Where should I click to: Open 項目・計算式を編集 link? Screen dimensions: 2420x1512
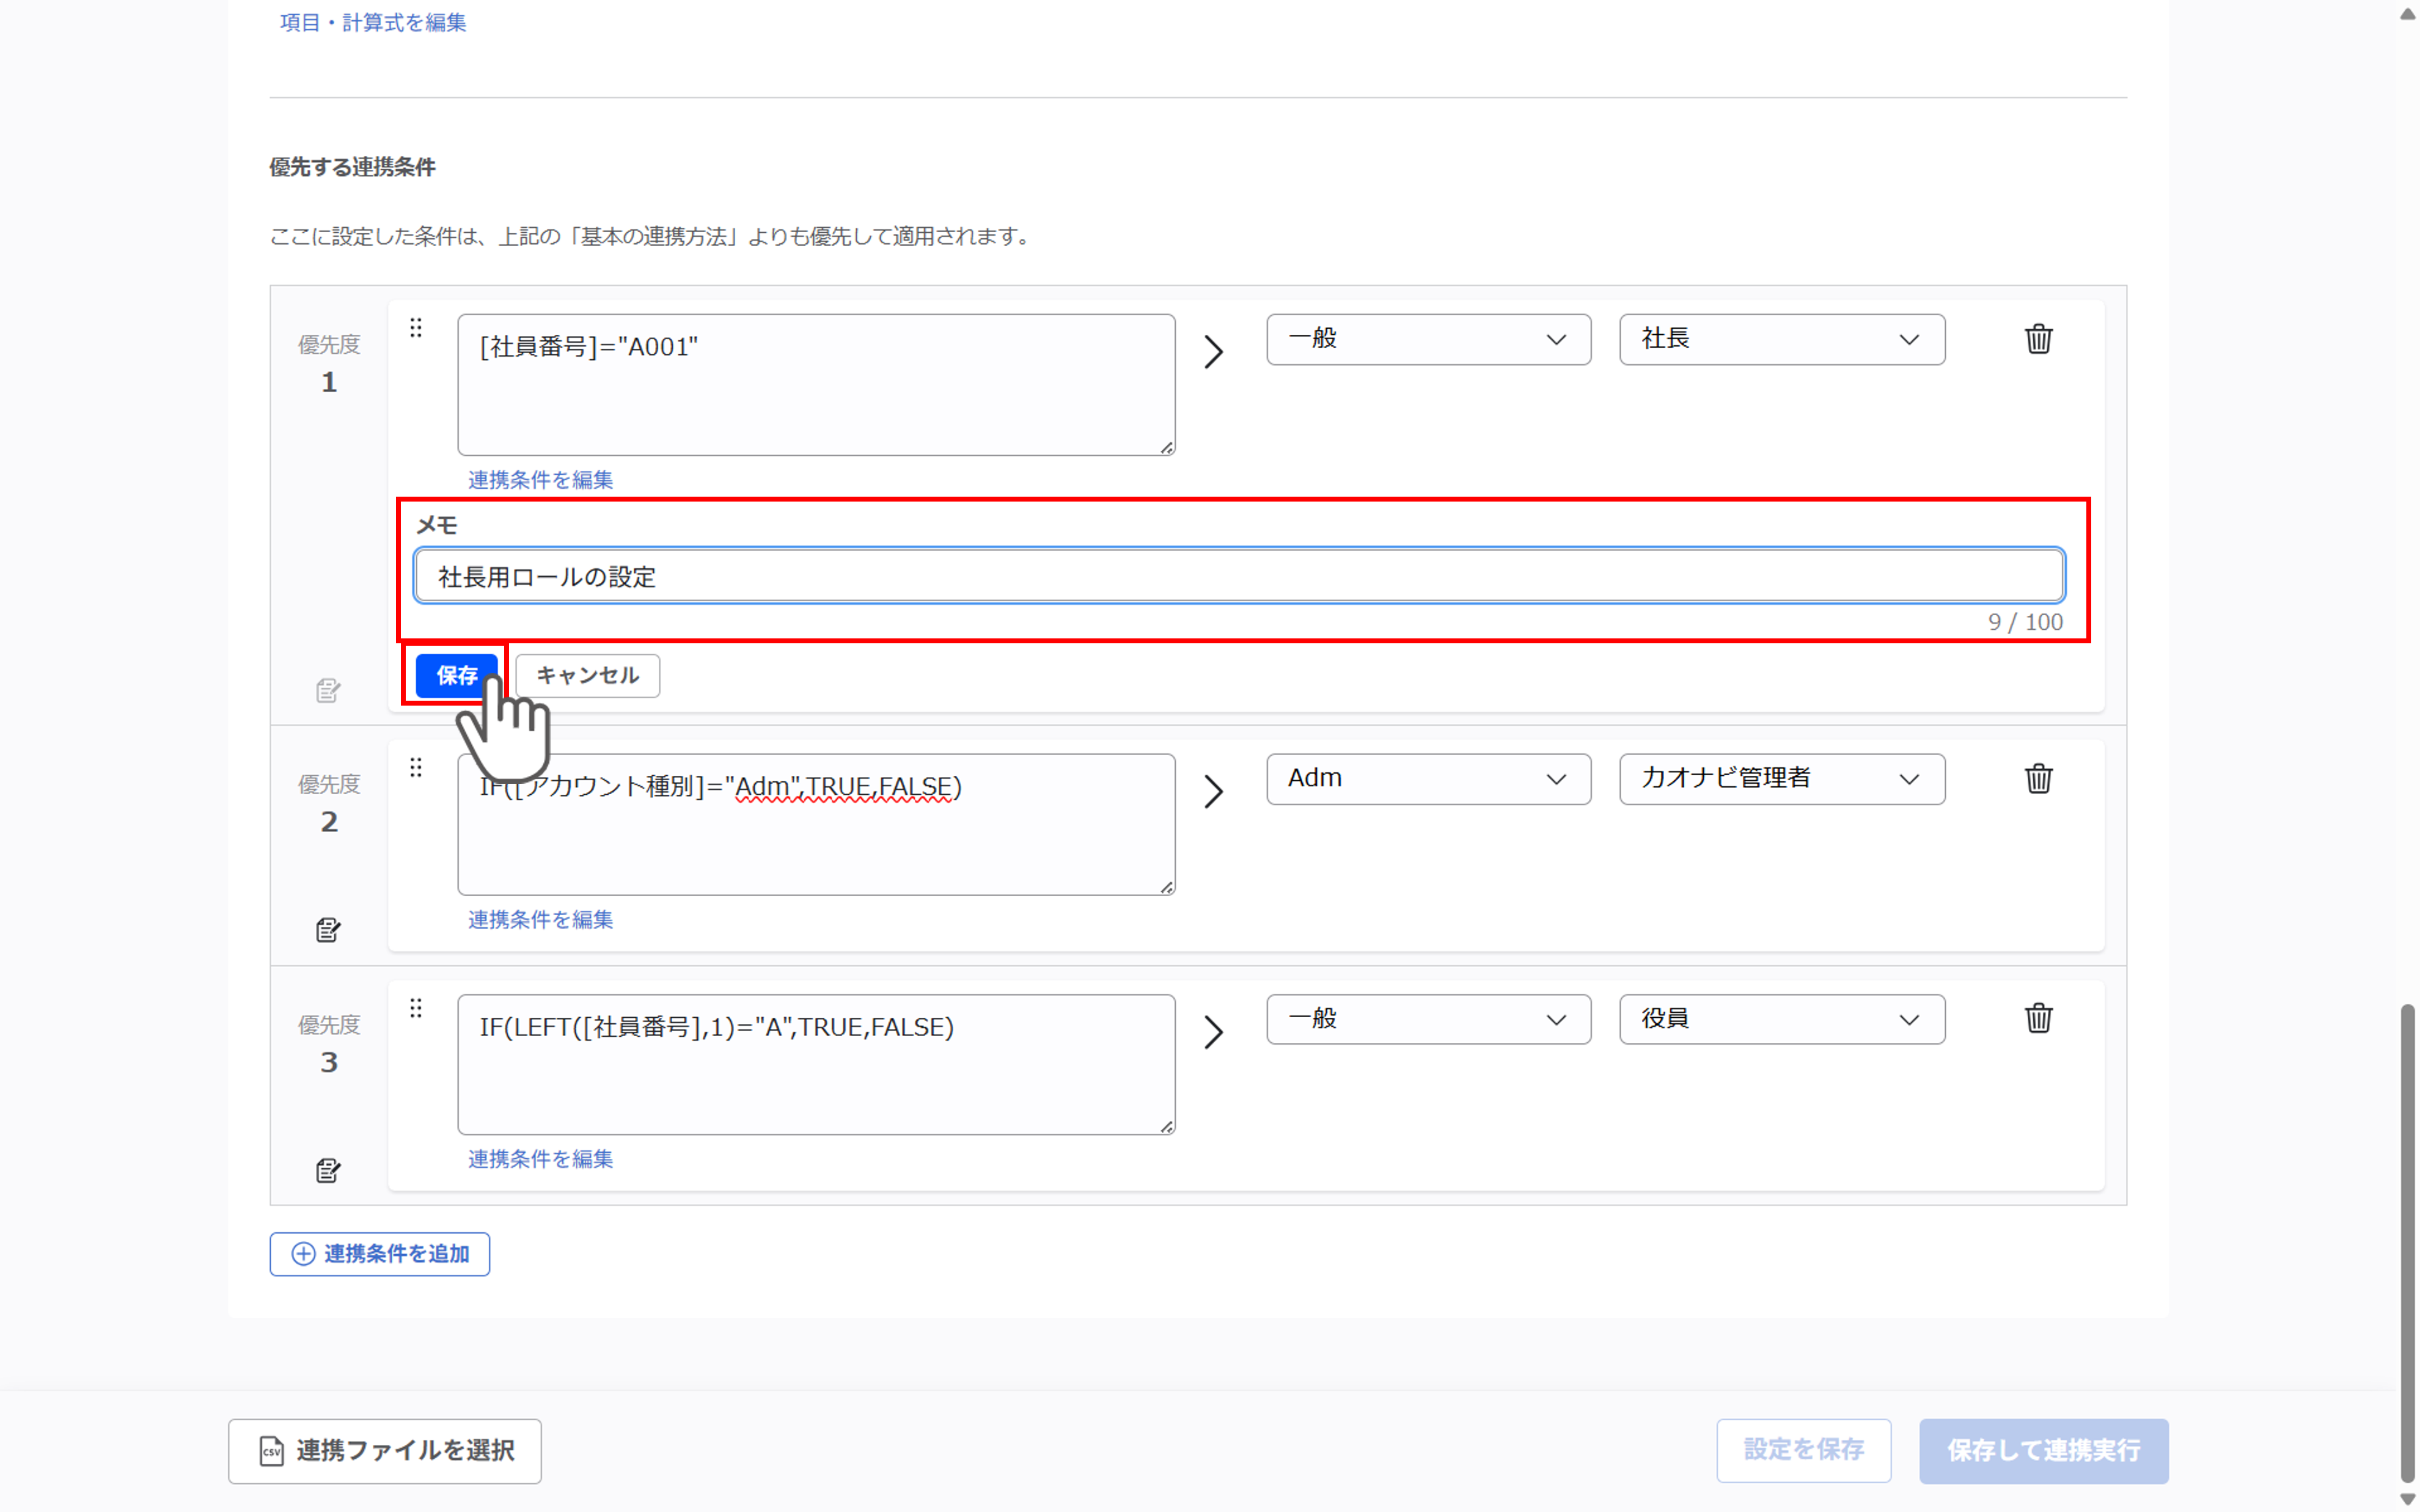(x=372, y=22)
